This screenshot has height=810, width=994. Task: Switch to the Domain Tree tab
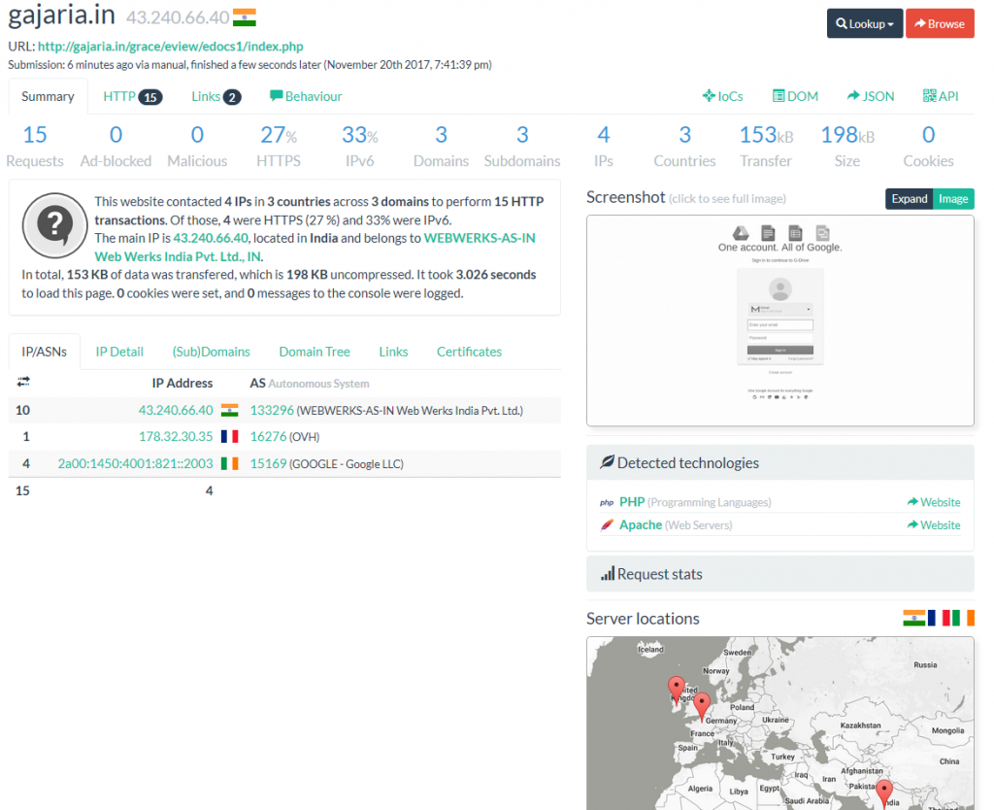(x=315, y=352)
